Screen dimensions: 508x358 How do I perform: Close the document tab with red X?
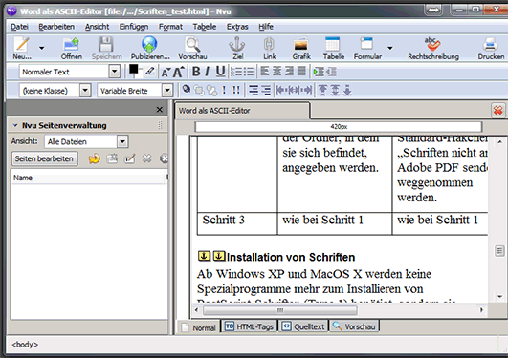(x=498, y=111)
